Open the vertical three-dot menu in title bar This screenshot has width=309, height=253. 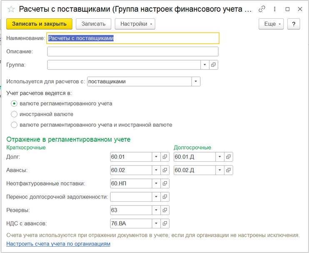[275, 9]
